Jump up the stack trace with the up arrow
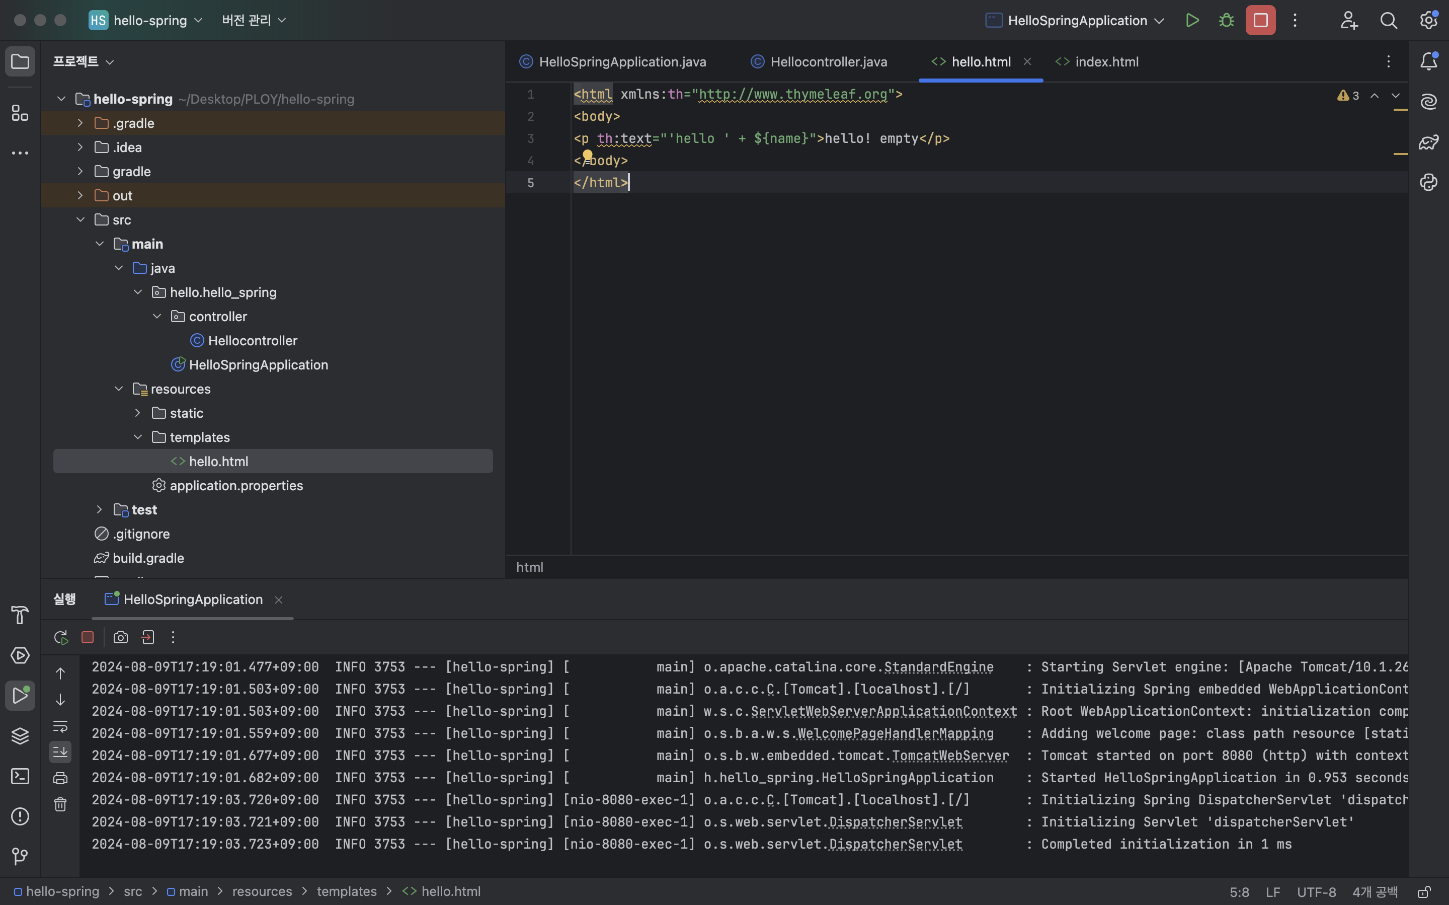 pyautogui.click(x=60, y=673)
